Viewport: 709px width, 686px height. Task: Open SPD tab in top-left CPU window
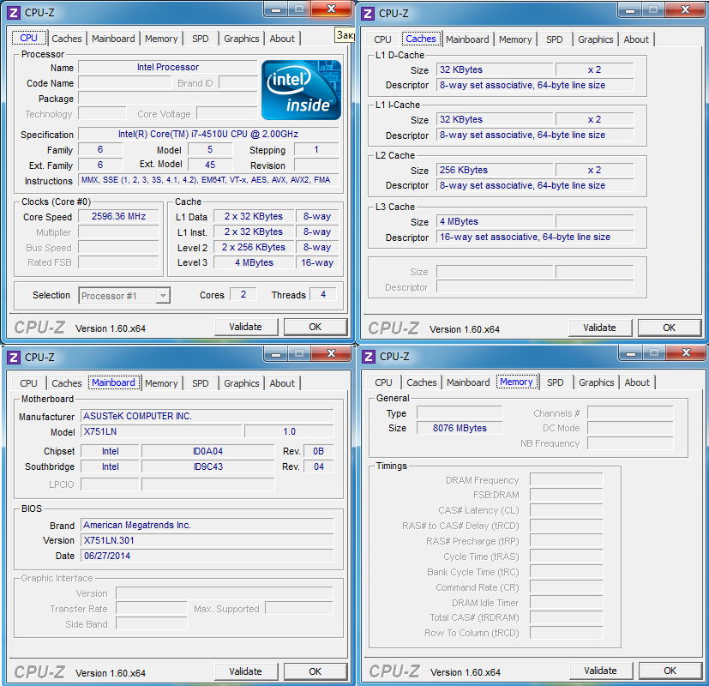click(x=201, y=39)
